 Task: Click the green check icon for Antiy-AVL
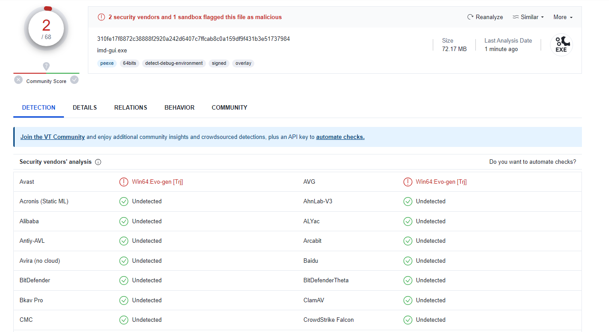pos(124,241)
